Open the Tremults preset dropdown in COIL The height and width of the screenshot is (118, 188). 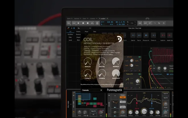click(x=92, y=90)
